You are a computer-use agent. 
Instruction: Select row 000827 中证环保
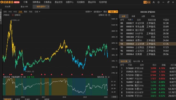click(147, 23)
